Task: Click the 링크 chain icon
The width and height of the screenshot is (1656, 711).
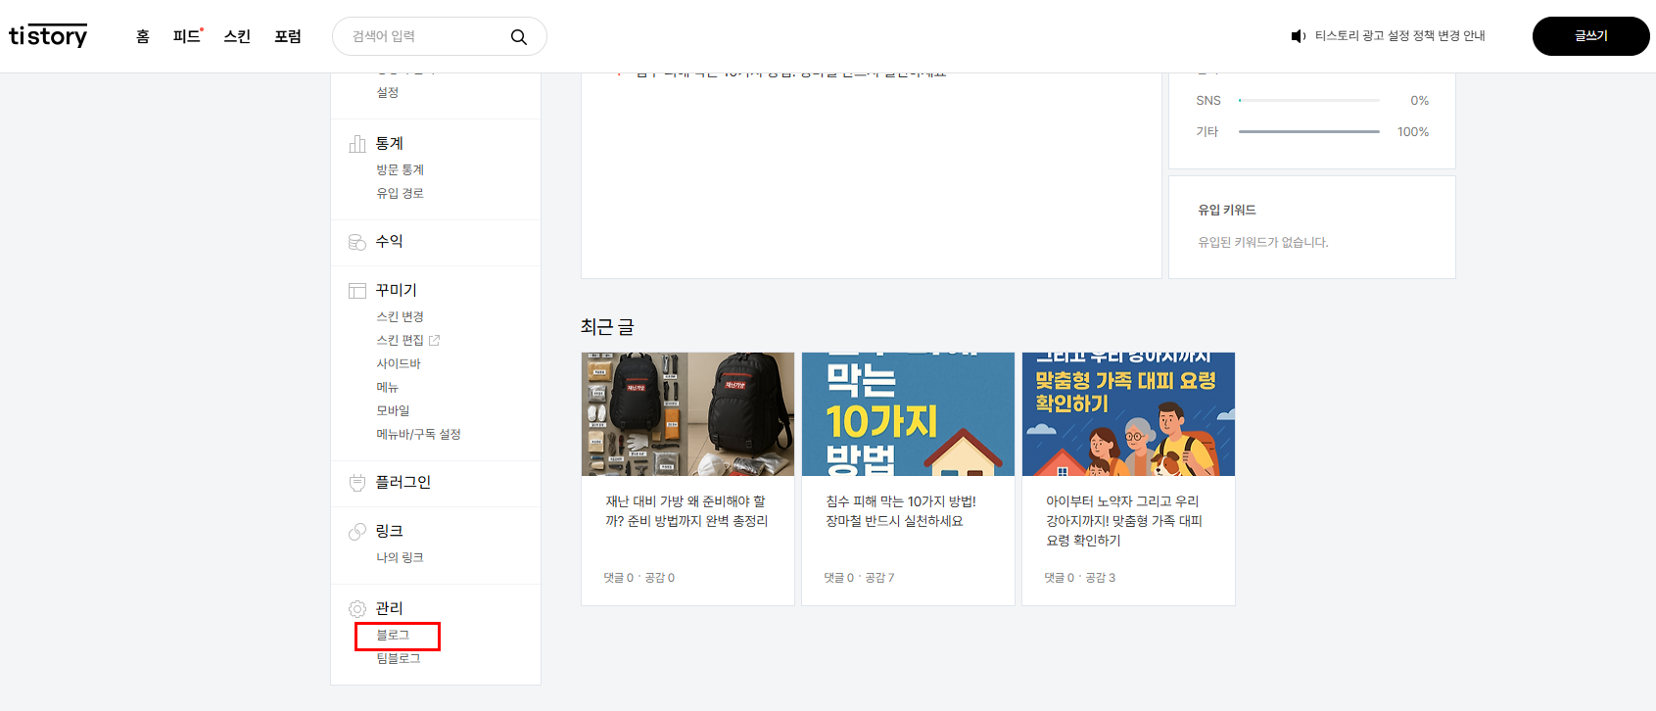Action: click(357, 532)
